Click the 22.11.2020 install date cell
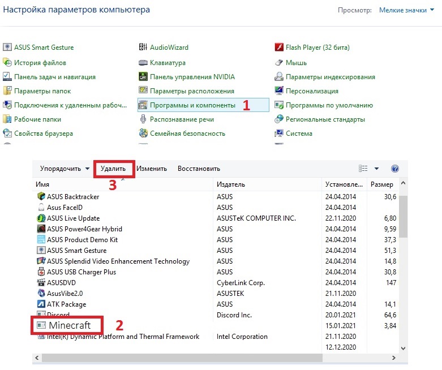 click(x=341, y=218)
